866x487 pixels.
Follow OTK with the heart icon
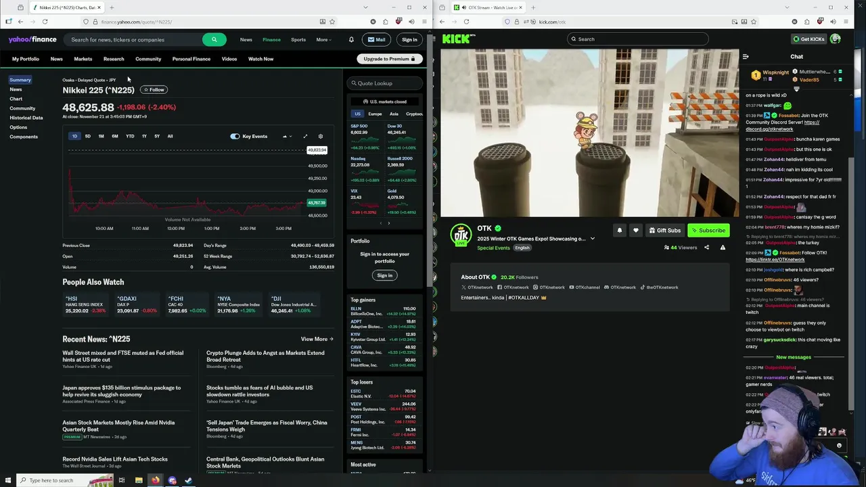pyautogui.click(x=635, y=230)
